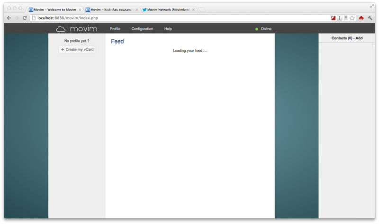Click the movim wordmark text
The image size is (379, 224).
point(84,29)
